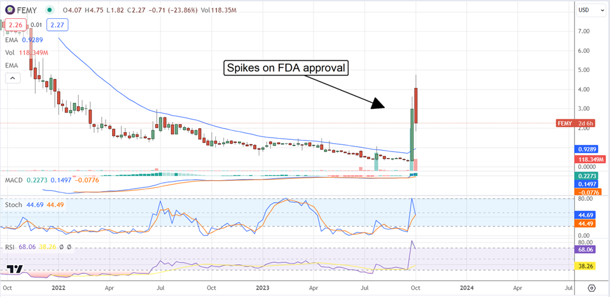610x297 pixels.
Task: Select the MACD indicator legend
Action: (52, 180)
